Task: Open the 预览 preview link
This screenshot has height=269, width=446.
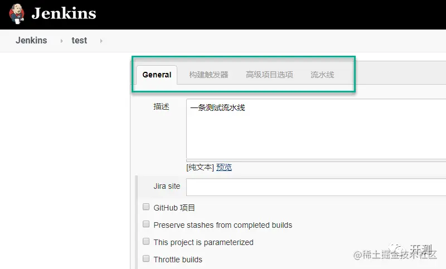Action: point(224,167)
